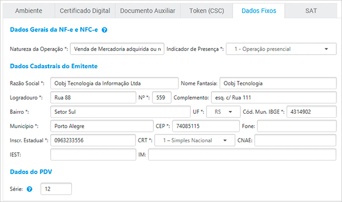The image size is (342, 202).
Task: Click the Bairro field with Setor Sul
Action: coord(121,112)
